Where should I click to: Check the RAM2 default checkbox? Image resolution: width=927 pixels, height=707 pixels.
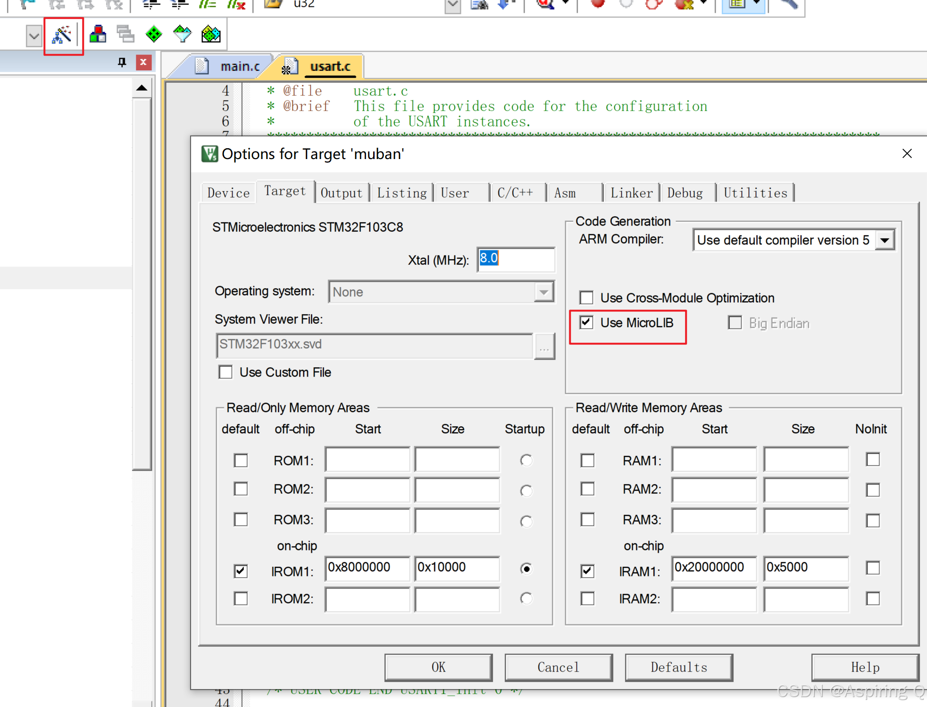pyautogui.click(x=587, y=488)
